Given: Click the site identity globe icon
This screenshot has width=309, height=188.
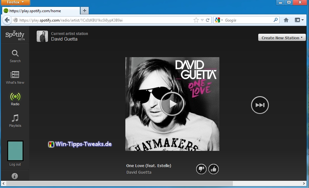Looking at the screenshot, I should coord(16,20).
